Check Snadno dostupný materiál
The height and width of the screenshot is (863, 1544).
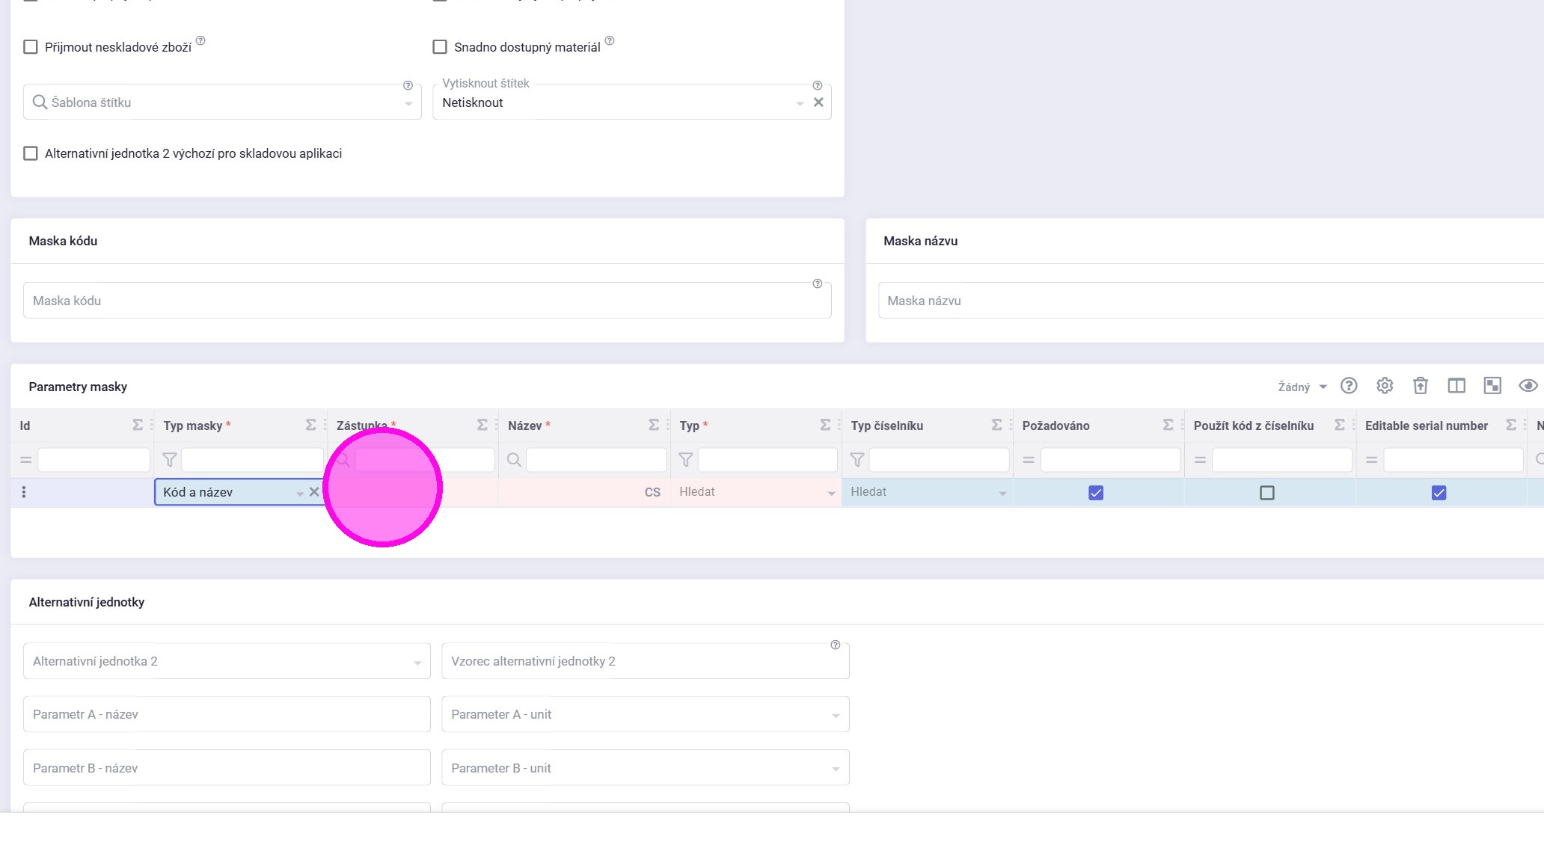[x=440, y=47]
